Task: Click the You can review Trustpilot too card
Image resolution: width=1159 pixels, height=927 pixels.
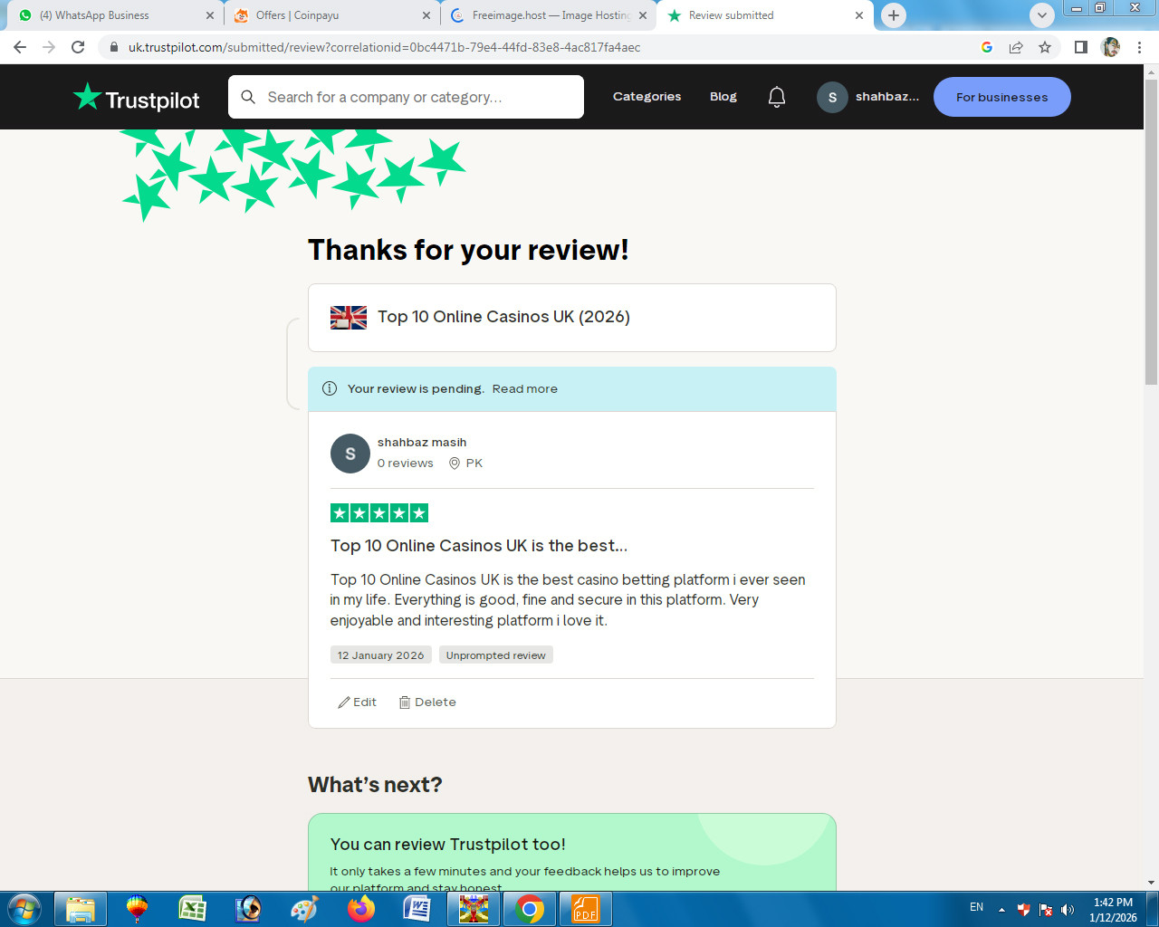Action: pyautogui.click(x=572, y=853)
